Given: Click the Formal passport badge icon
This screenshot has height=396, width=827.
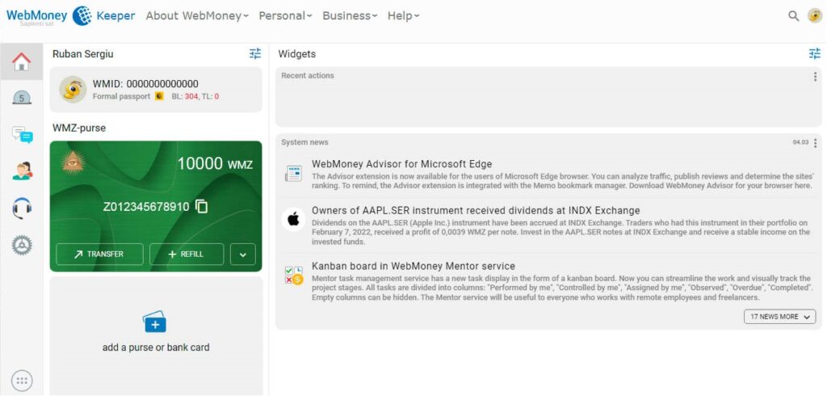Looking at the screenshot, I should click(159, 97).
